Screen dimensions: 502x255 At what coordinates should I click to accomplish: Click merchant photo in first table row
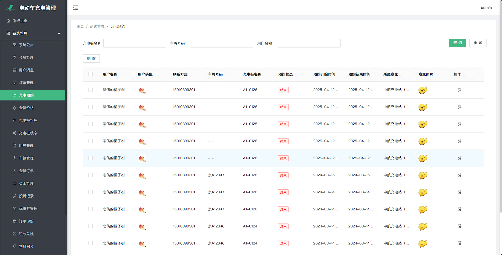click(422, 90)
